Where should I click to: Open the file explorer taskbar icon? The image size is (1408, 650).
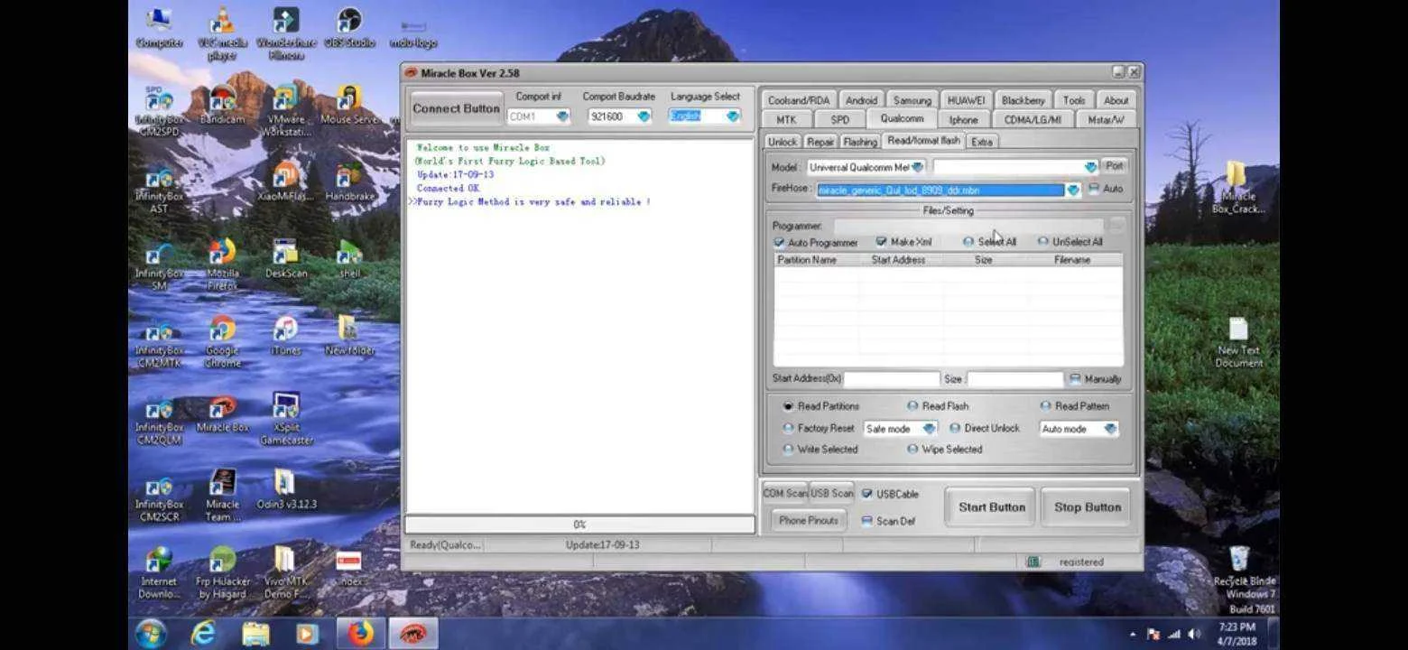pyautogui.click(x=255, y=635)
